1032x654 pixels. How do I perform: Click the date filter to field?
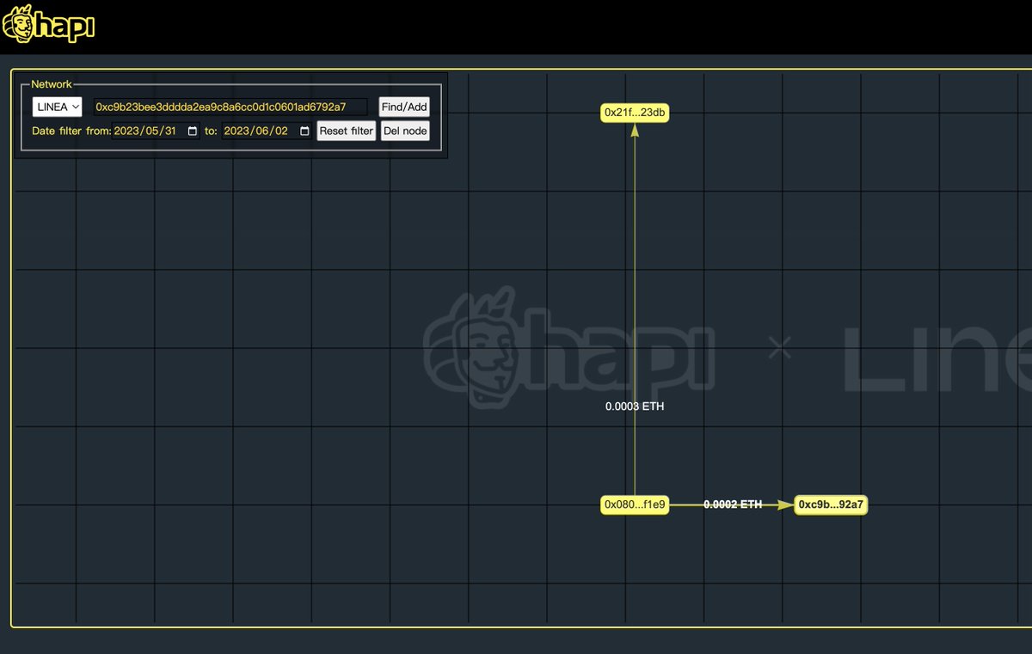tap(267, 131)
